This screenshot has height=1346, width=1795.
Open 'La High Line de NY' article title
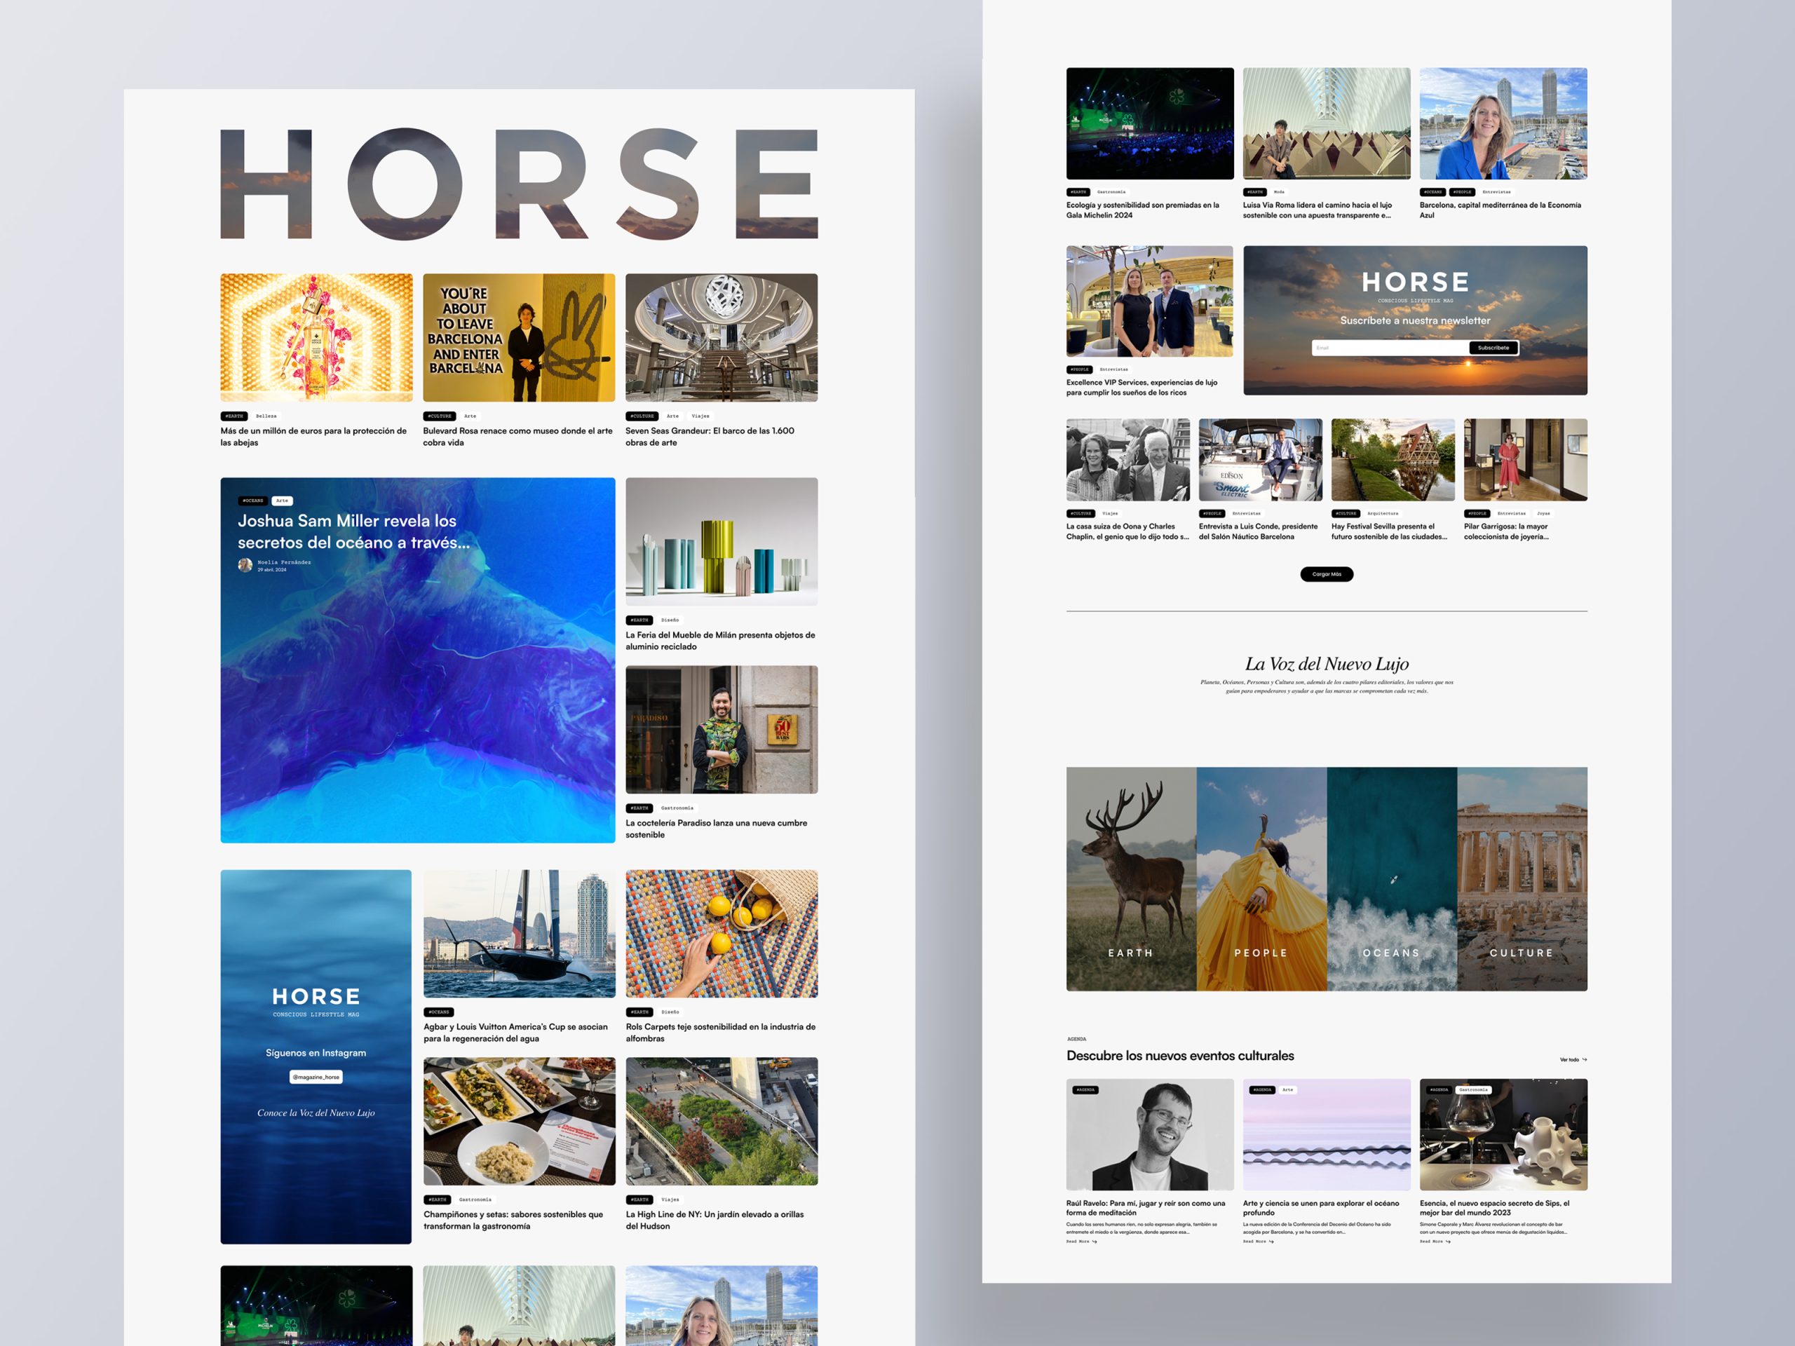(x=715, y=1221)
